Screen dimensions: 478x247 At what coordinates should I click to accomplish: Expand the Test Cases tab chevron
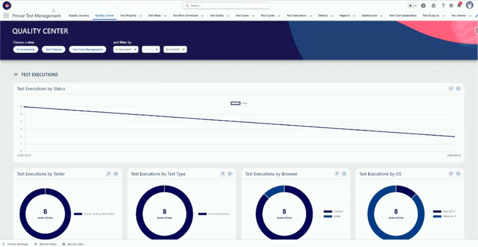point(253,16)
